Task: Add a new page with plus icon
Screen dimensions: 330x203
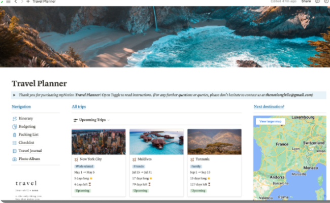Action: click(x=28, y=2)
